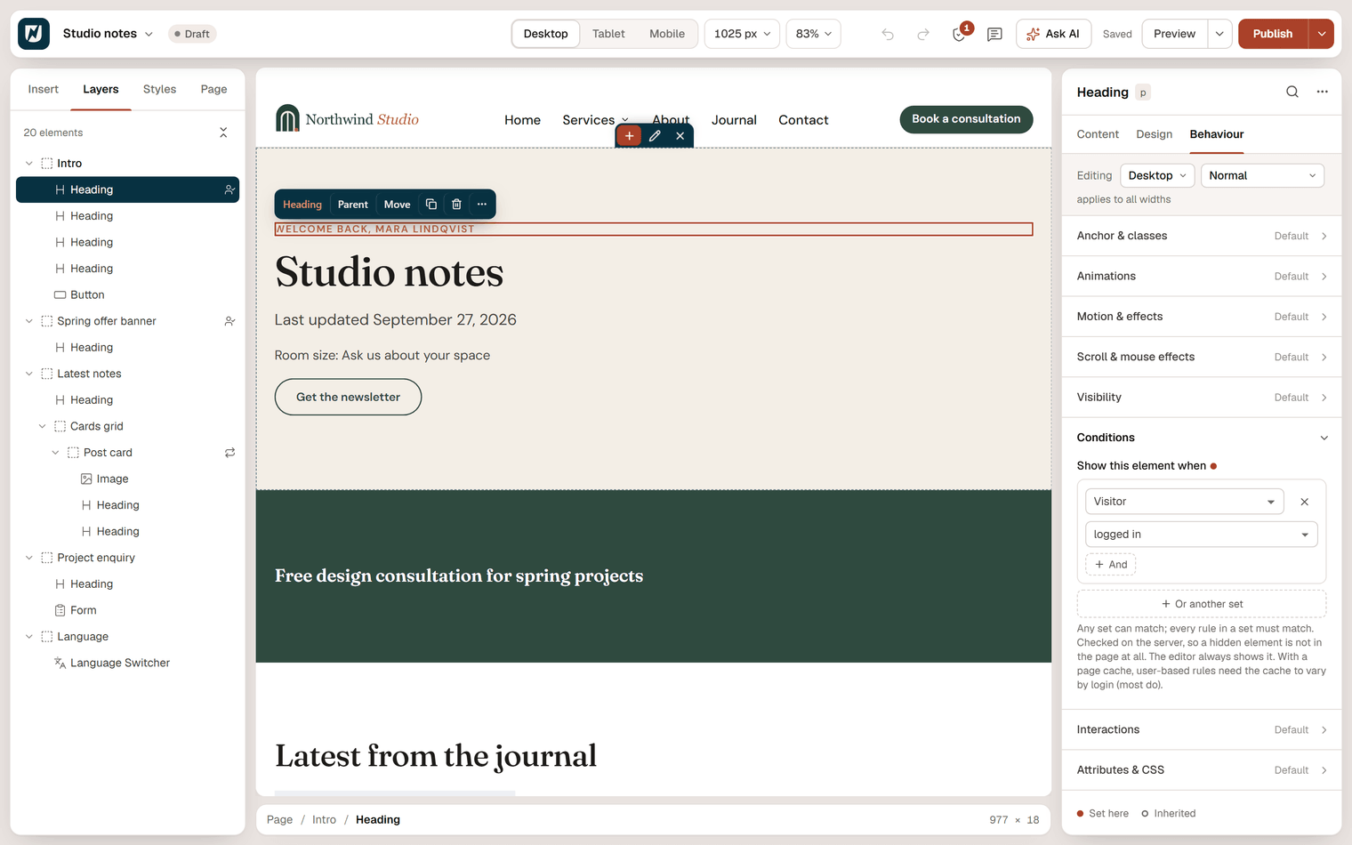The width and height of the screenshot is (1352, 845).
Task: Click the Northwind Studio logo
Action: (x=347, y=119)
